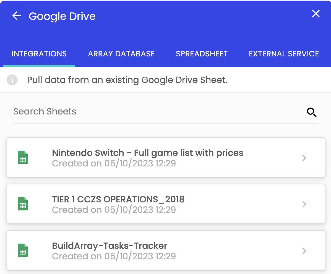Screen dimensions: 331x274
Task: Click the Google Drive header title
Action: point(62,17)
